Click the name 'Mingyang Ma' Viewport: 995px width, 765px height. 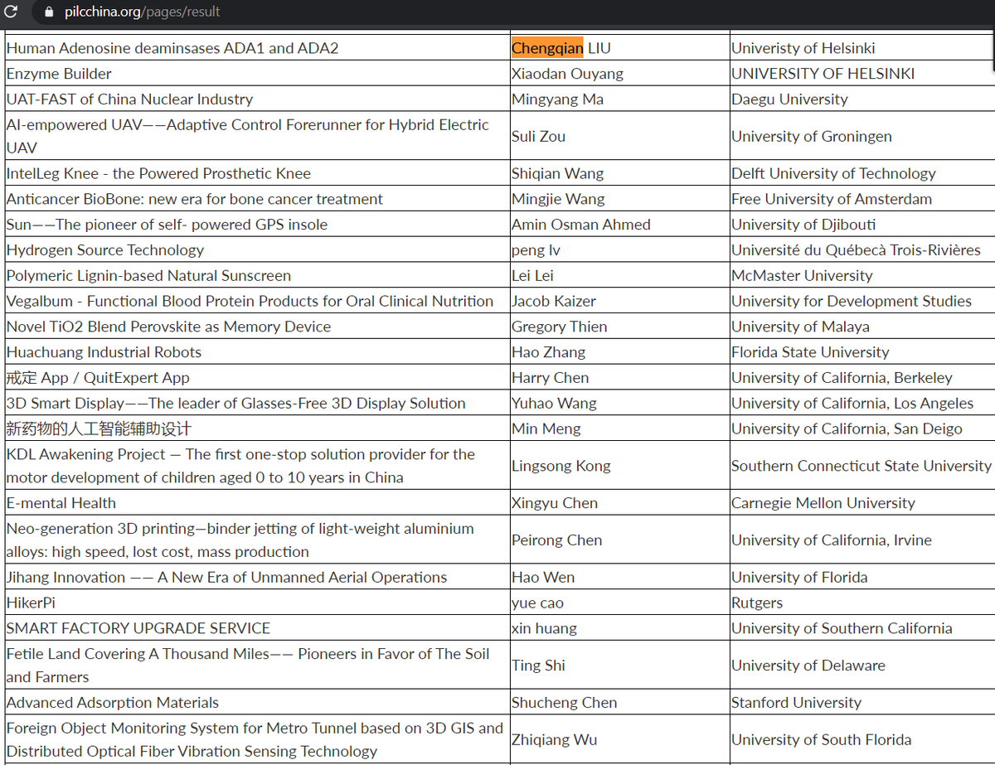(x=557, y=99)
